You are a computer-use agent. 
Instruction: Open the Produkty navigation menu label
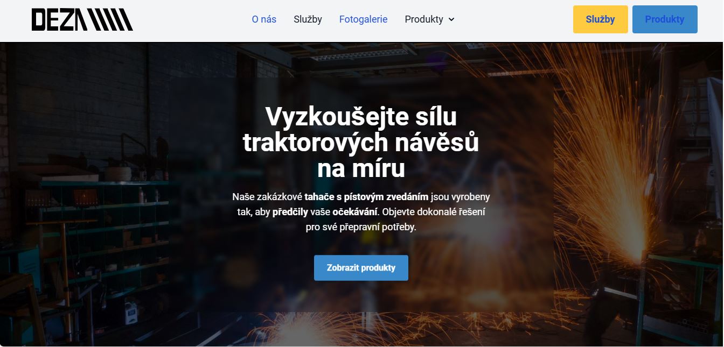point(424,19)
